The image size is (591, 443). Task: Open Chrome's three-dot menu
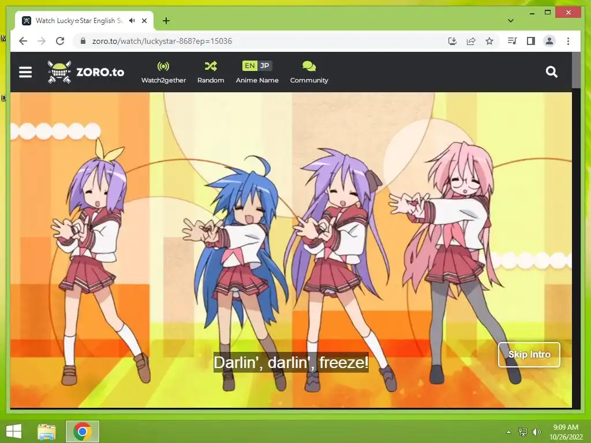[568, 41]
